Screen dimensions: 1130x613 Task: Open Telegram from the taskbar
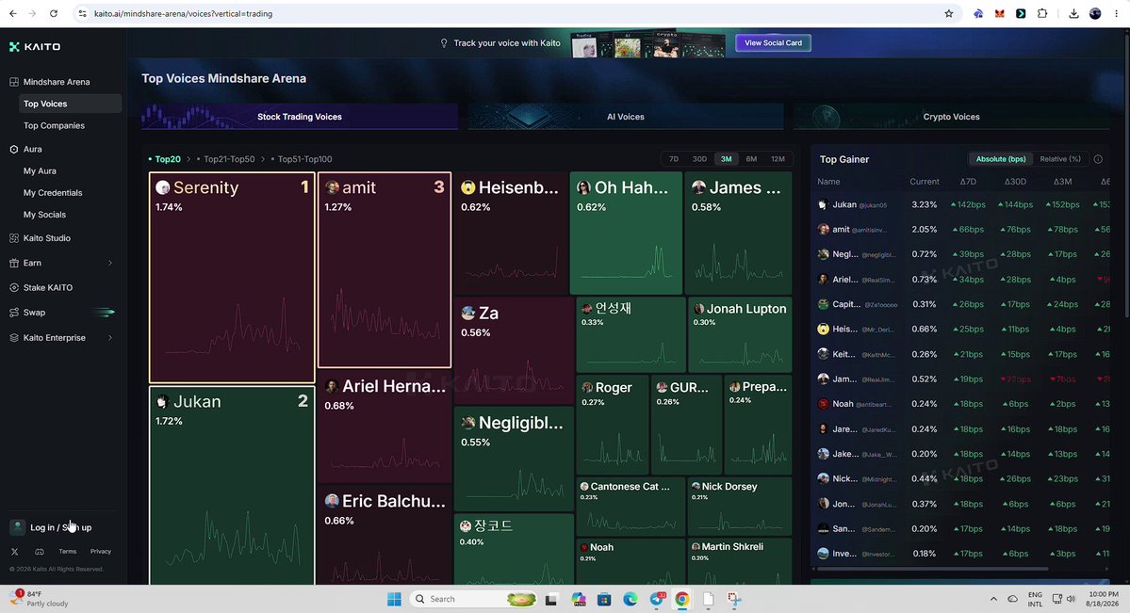657,599
